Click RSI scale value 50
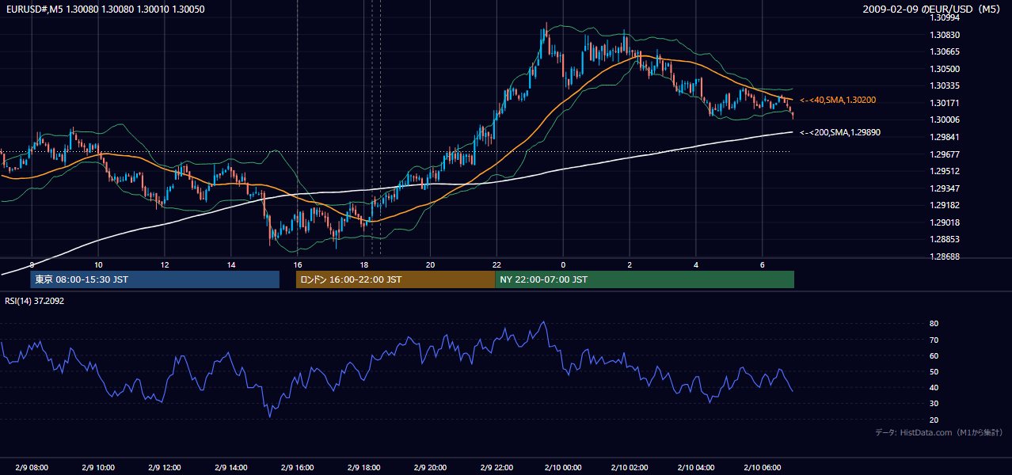 point(934,371)
